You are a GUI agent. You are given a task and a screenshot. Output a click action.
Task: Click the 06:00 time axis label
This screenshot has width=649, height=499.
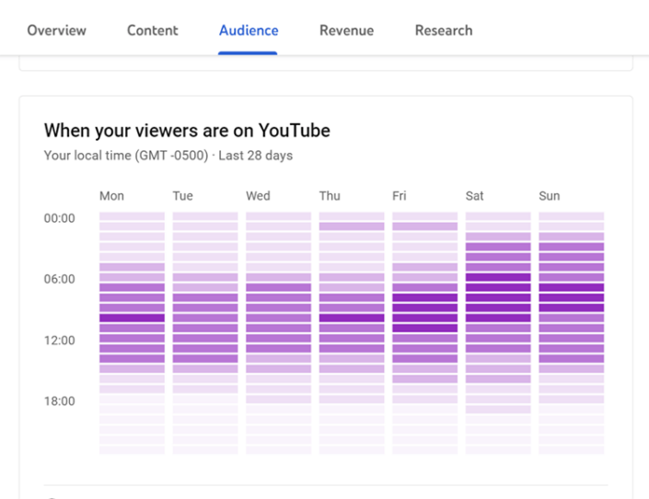click(x=59, y=279)
